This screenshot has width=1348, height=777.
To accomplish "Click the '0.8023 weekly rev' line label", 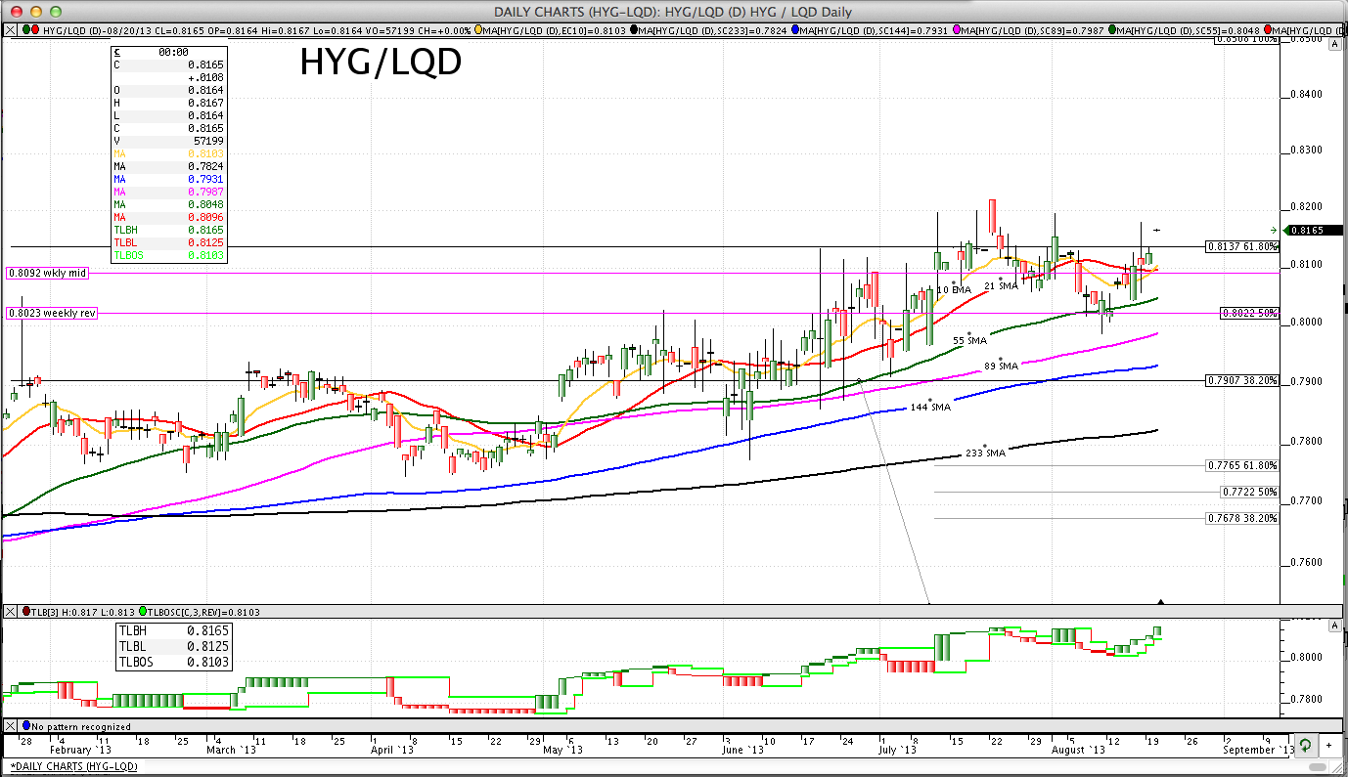I will pyautogui.click(x=51, y=314).
